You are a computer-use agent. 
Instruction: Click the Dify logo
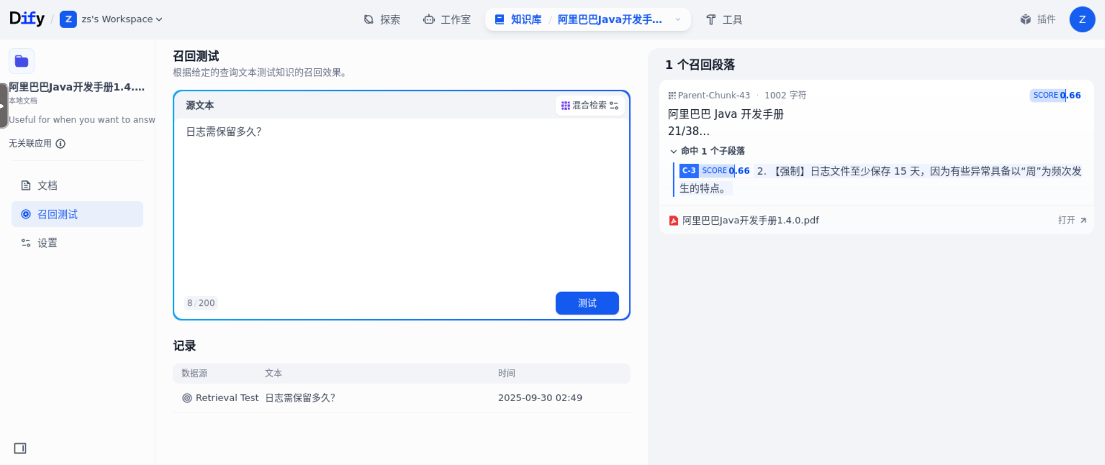(x=26, y=18)
